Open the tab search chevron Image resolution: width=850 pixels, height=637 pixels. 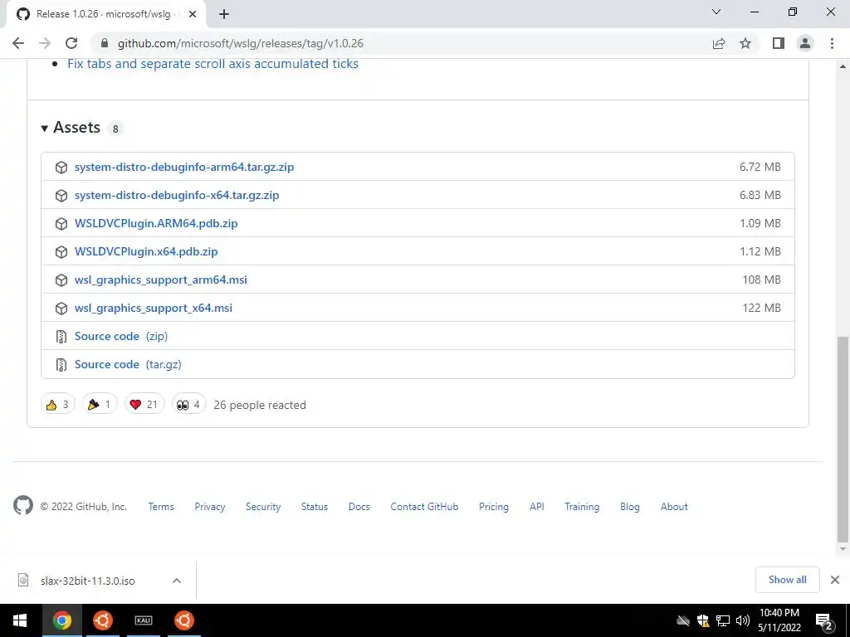pyautogui.click(x=716, y=12)
